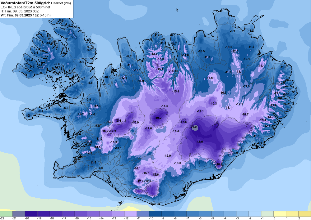311x220 pixels.
Task: Click legend swatch between -21 and -20
Action: pos(19,214)
